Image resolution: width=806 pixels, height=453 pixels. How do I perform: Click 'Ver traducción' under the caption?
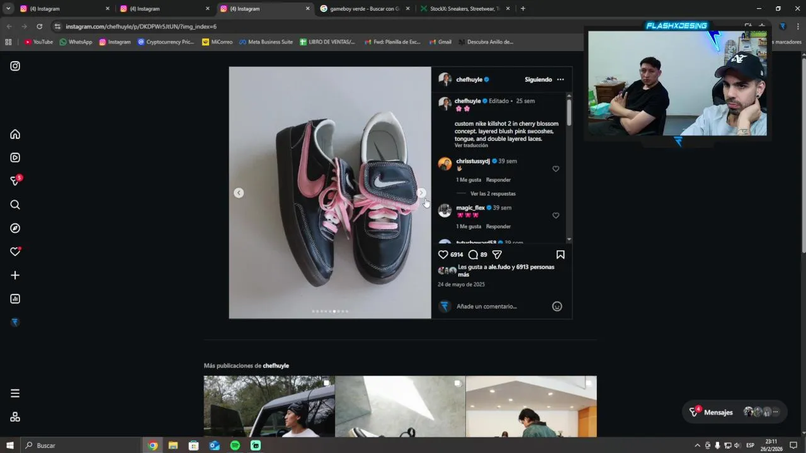tap(471, 145)
